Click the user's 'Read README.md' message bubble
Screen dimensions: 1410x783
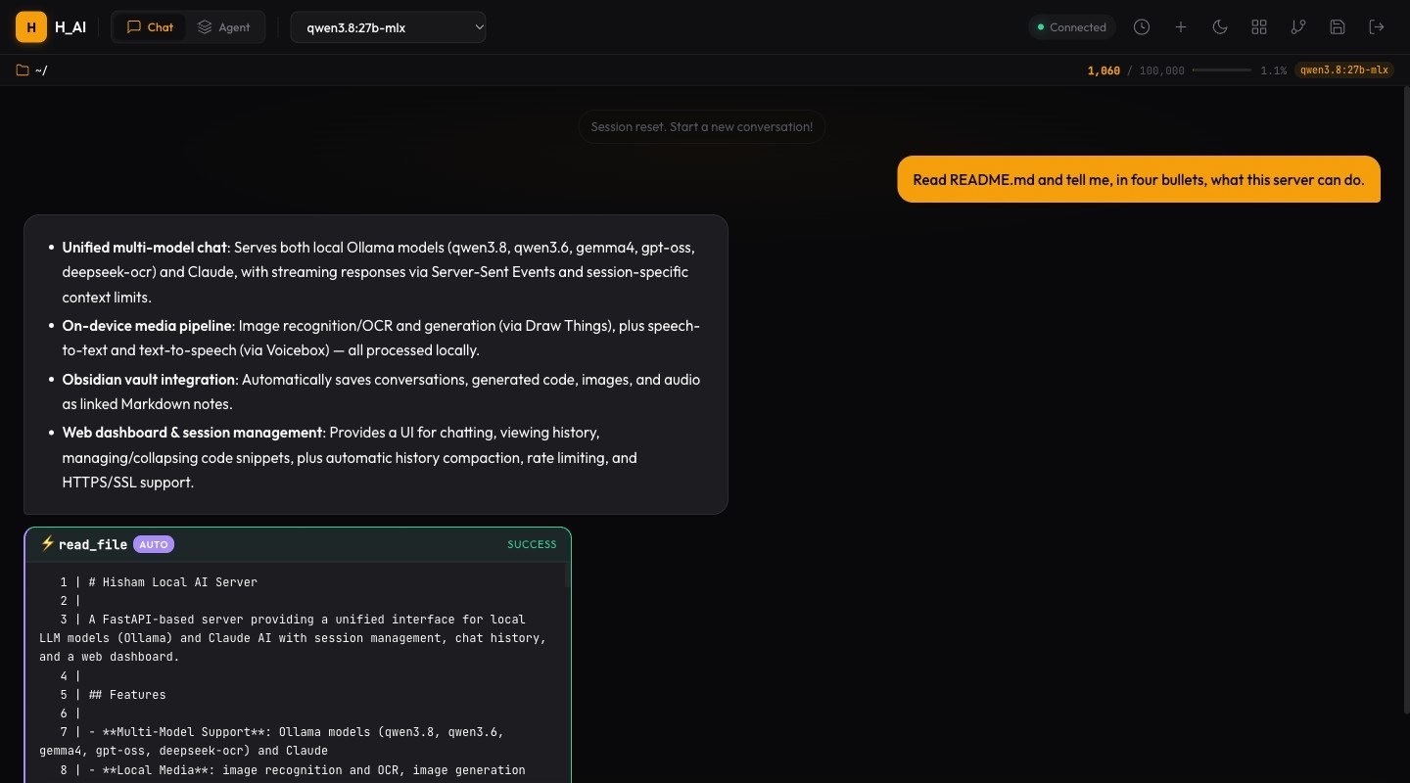click(x=1139, y=179)
